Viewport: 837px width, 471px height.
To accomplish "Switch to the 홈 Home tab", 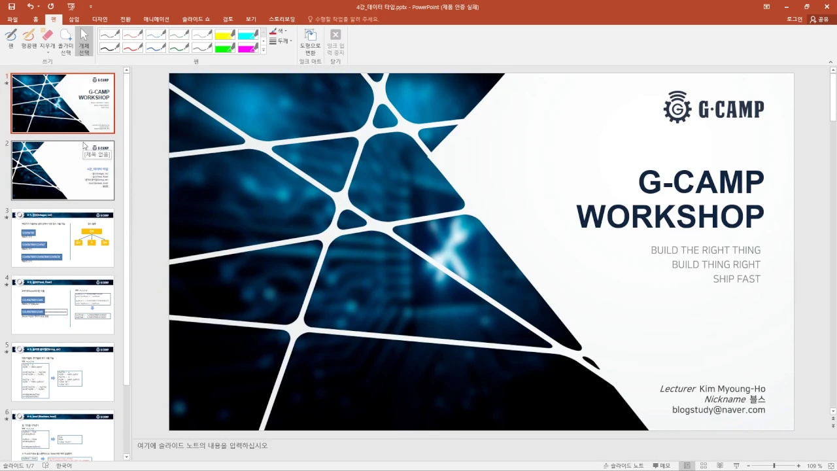I will click(x=35, y=20).
